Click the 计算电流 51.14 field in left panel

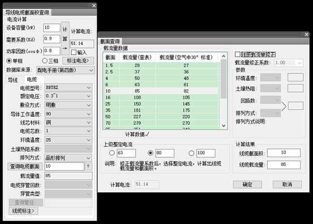[x=82, y=43]
